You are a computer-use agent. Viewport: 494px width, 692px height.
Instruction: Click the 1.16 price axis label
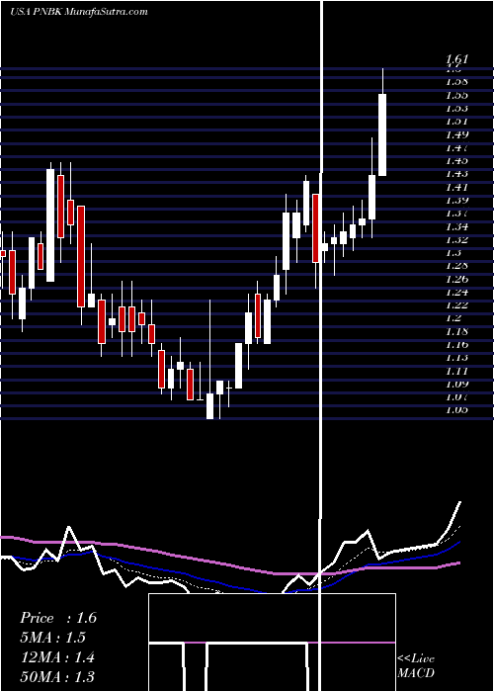coord(456,345)
